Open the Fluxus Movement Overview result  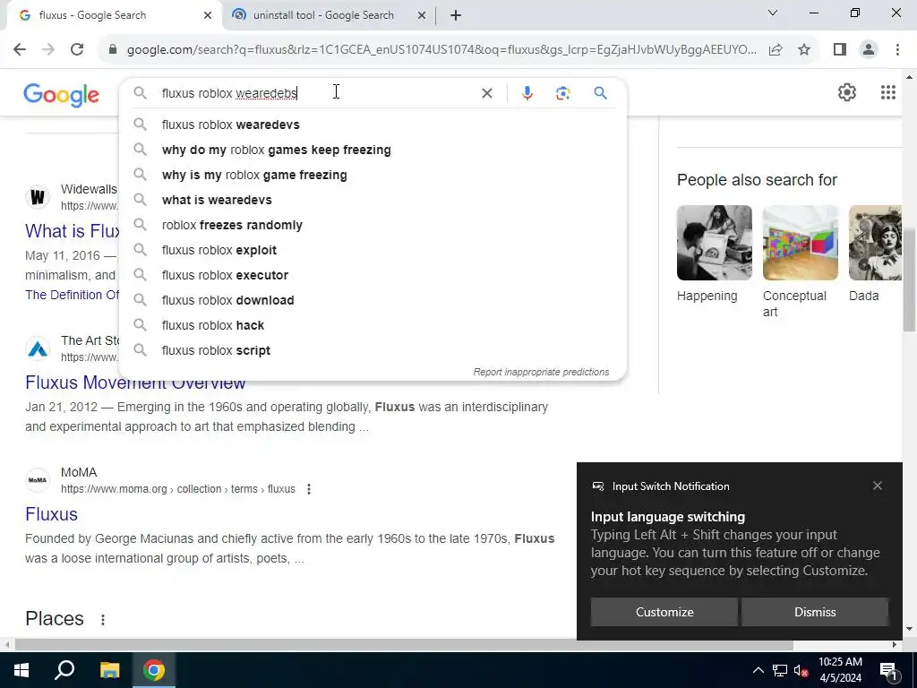click(135, 382)
